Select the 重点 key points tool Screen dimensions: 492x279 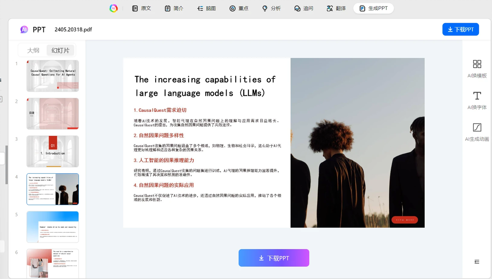[x=239, y=9]
